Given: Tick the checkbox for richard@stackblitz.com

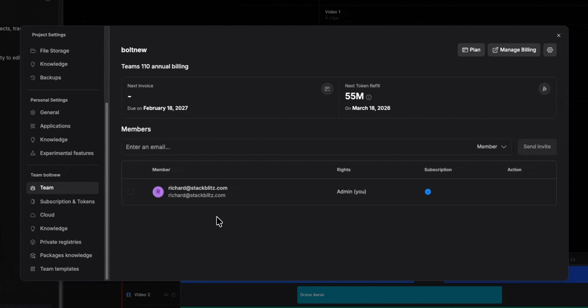Looking at the screenshot, I should coord(131,192).
